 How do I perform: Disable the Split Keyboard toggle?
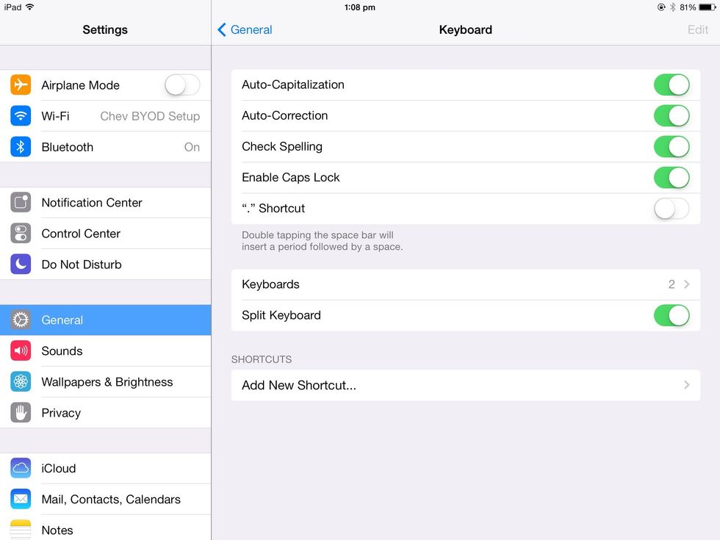tap(672, 315)
